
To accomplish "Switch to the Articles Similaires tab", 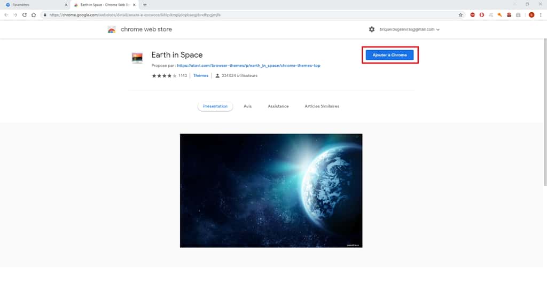I will (x=322, y=106).
